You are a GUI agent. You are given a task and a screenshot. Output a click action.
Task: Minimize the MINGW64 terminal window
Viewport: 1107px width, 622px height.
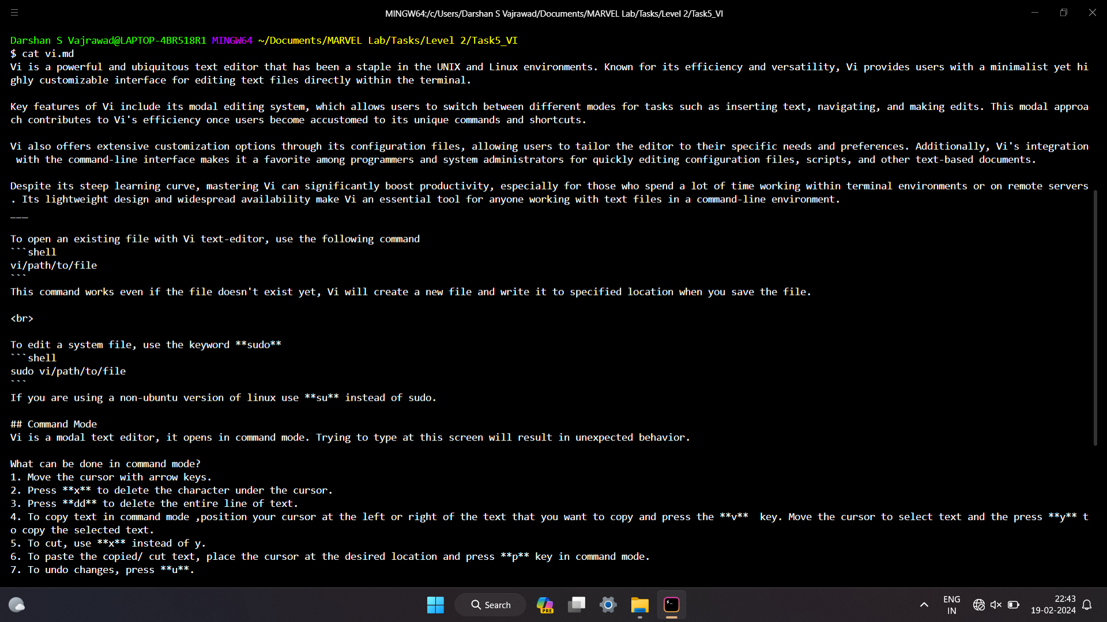click(1035, 13)
